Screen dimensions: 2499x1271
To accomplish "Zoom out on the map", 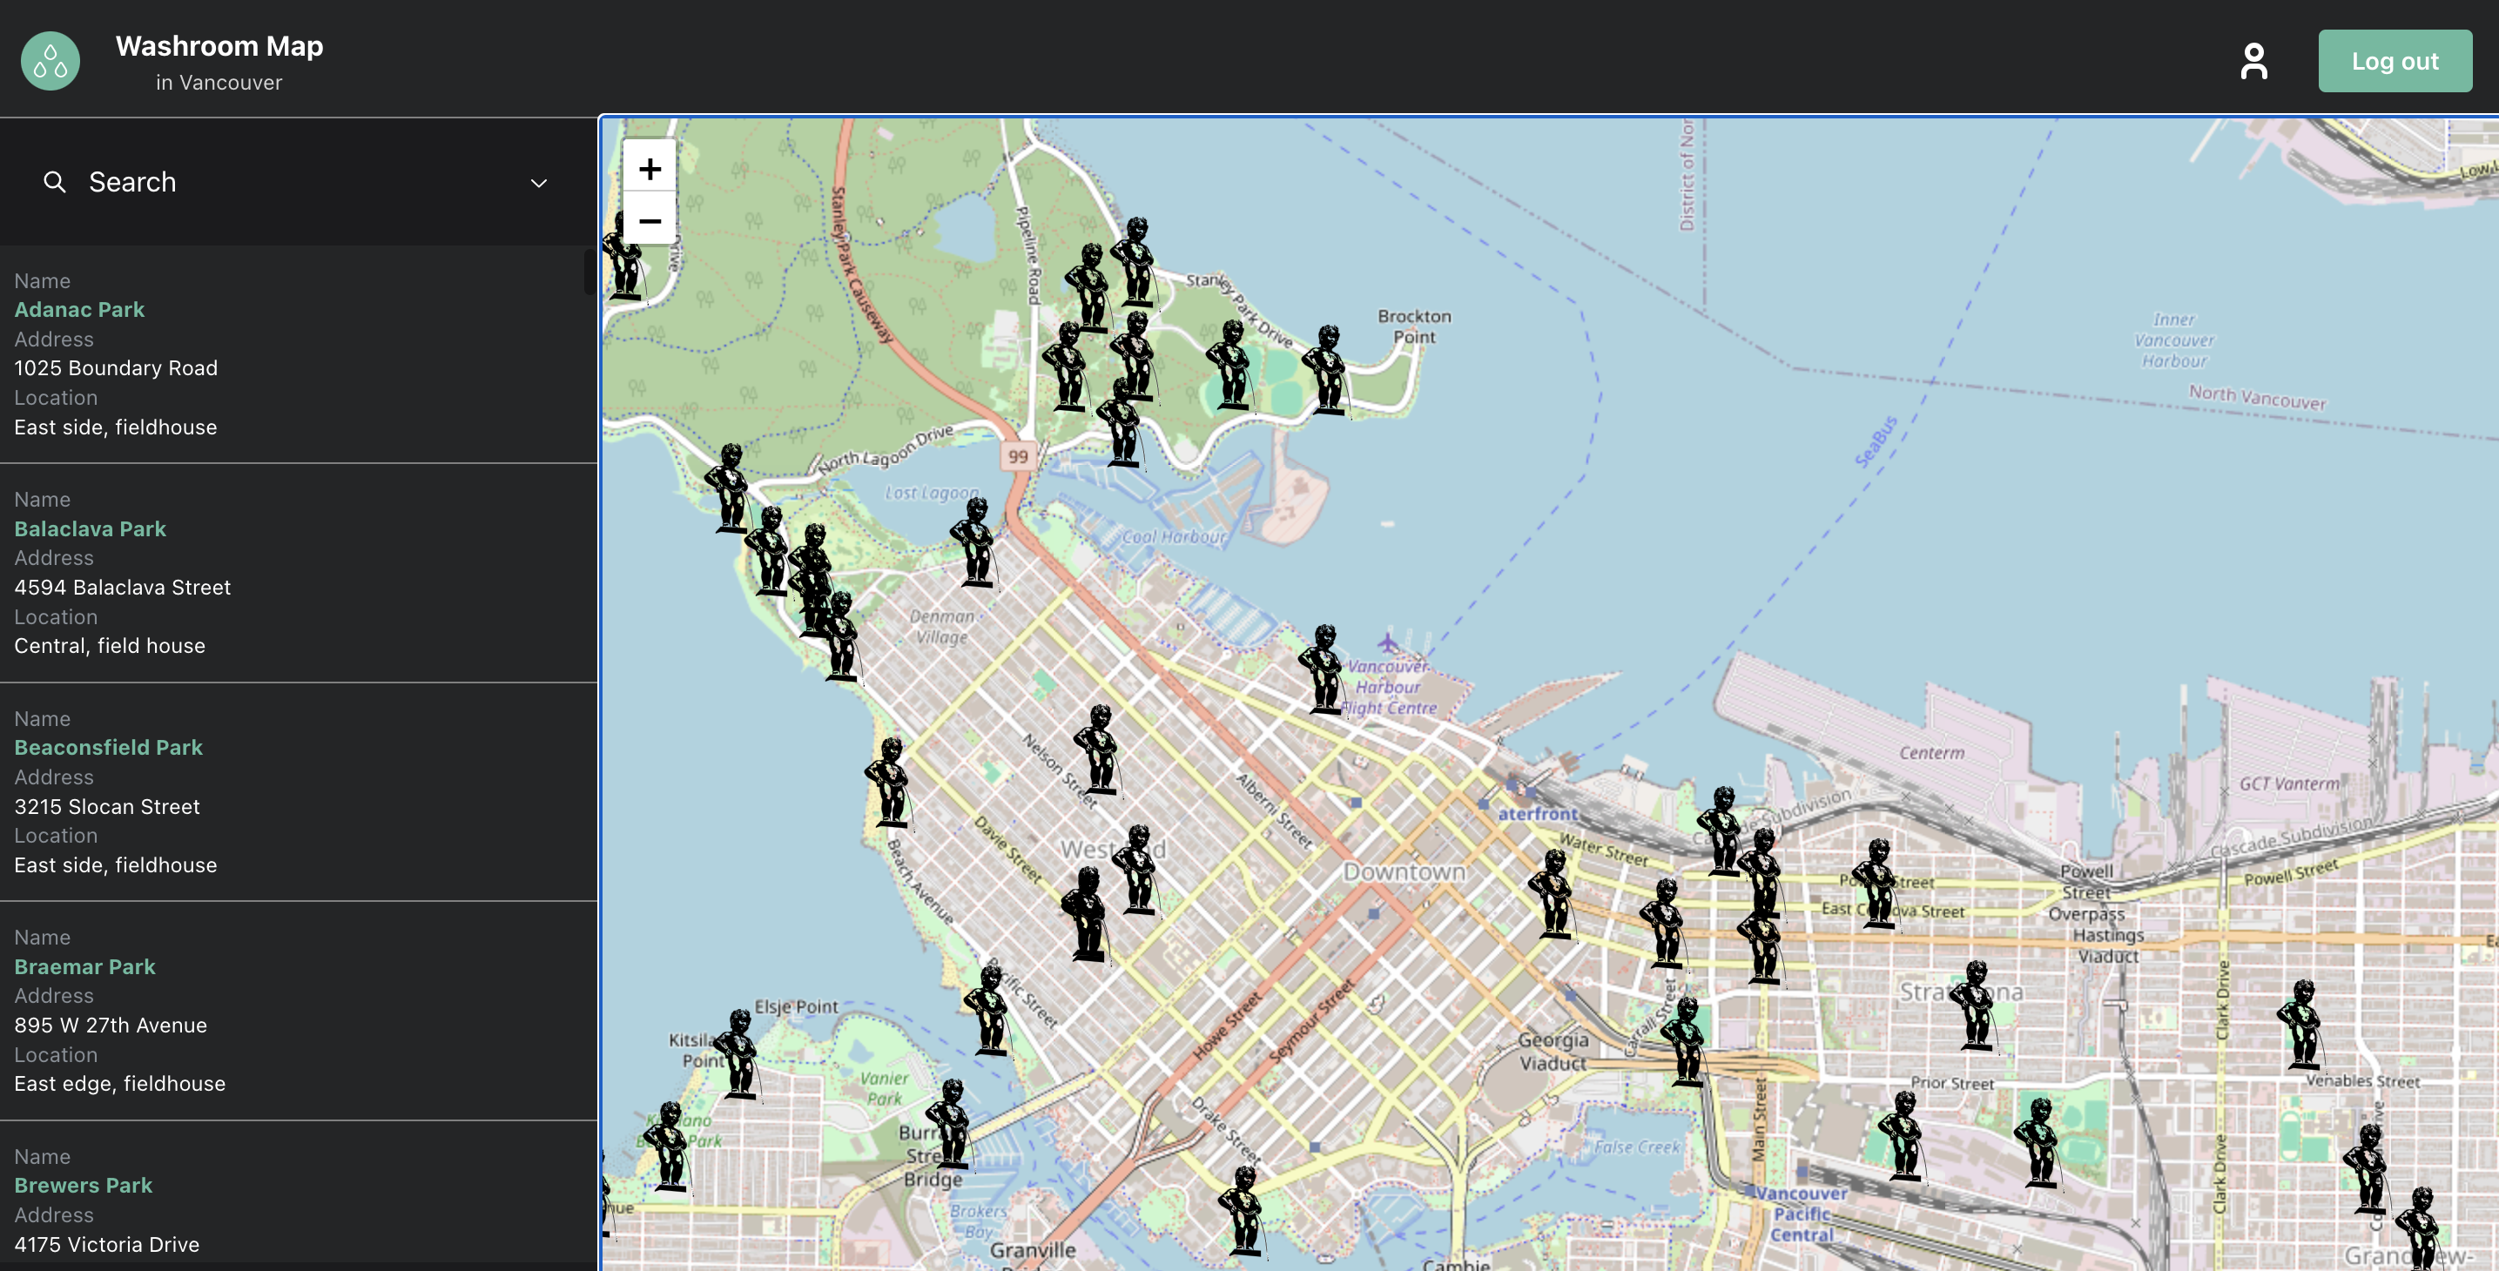I will (649, 221).
